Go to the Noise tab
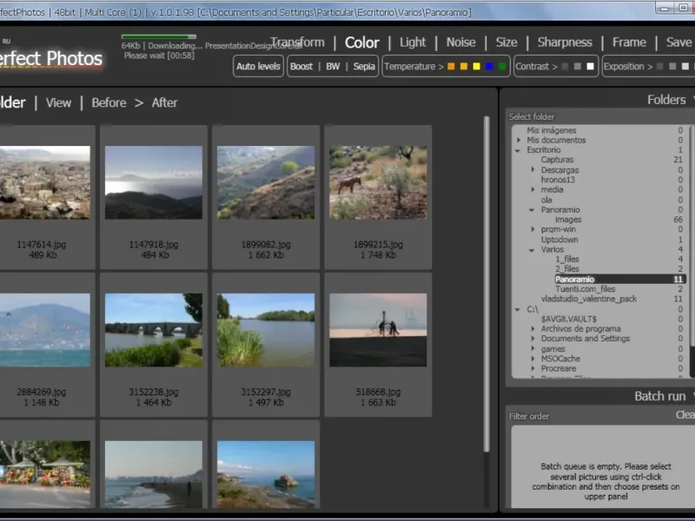This screenshot has height=521, width=695. [460, 43]
